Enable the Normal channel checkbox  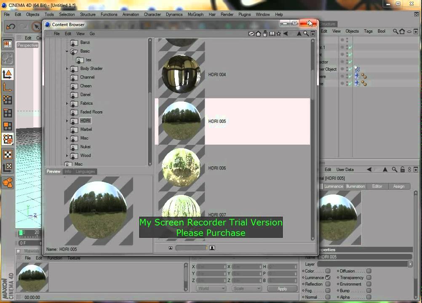click(328, 297)
